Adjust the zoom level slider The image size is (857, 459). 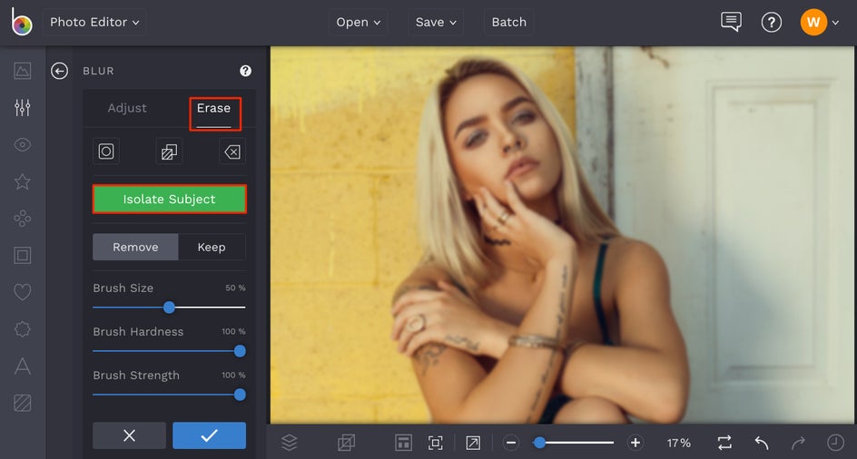tap(574, 443)
